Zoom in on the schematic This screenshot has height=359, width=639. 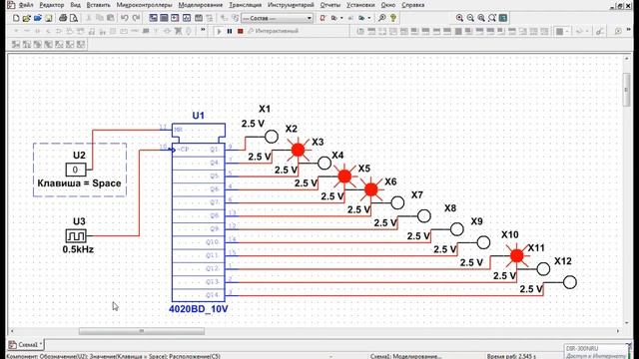click(x=459, y=18)
